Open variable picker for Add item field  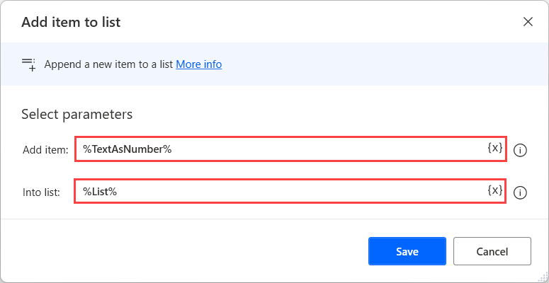pos(495,148)
